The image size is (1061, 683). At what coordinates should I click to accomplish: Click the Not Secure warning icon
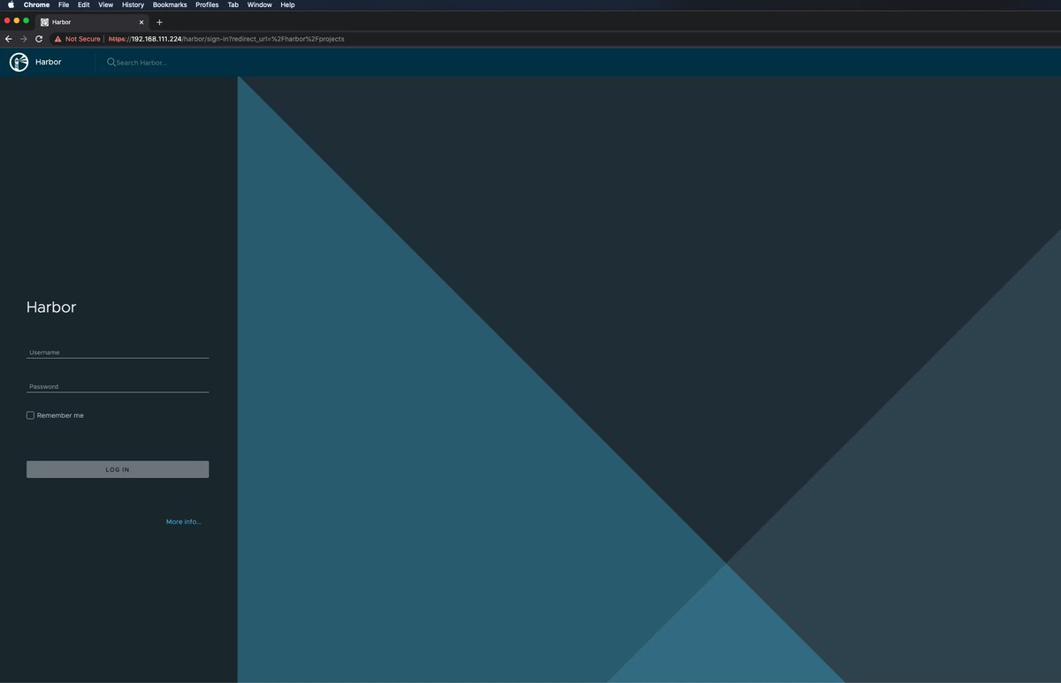click(x=57, y=39)
